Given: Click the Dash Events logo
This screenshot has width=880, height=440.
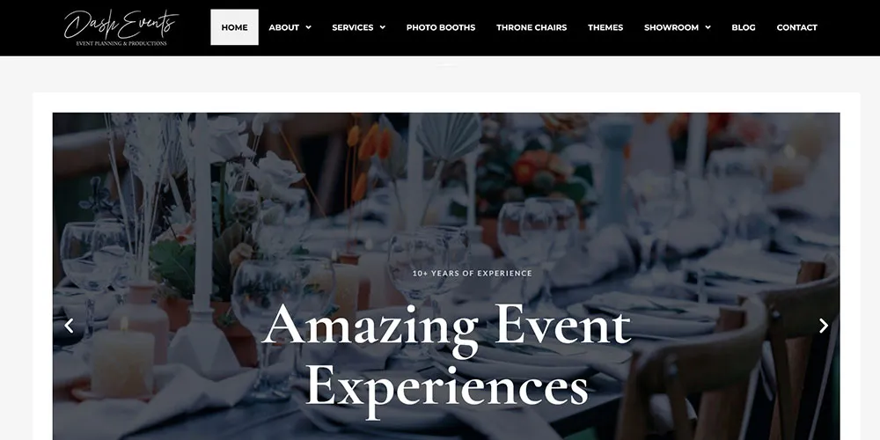Looking at the screenshot, I should coord(121,27).
